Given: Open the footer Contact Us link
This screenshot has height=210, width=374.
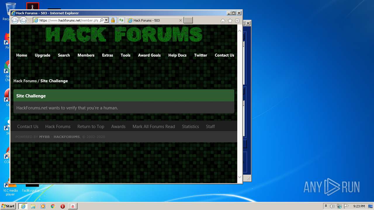Looking at the screenshot, I should tap(28, 126).
